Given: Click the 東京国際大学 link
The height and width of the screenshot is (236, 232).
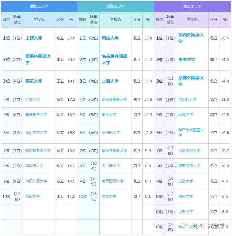Looking at the screenshot, I should [x=113, y=181].
